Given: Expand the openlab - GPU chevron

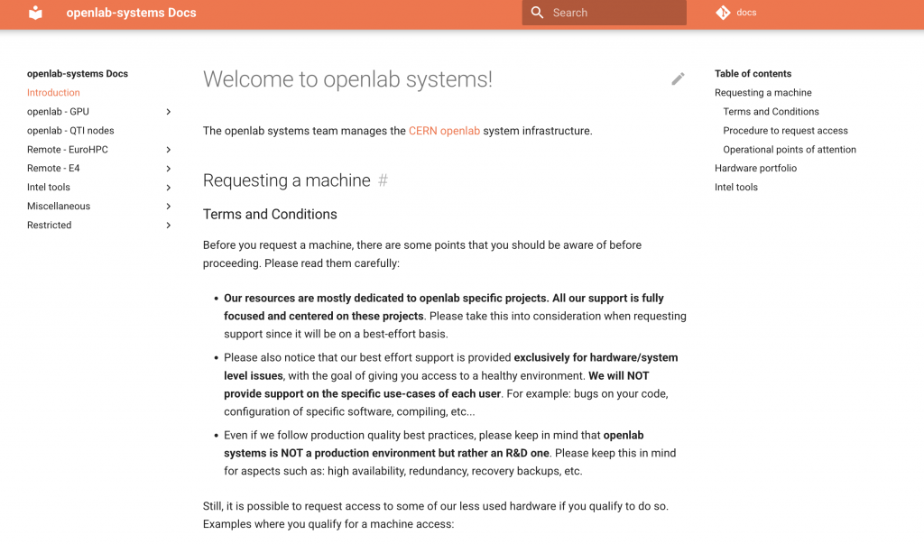Looking at the screenshot, I should click(x=169, y=111).
